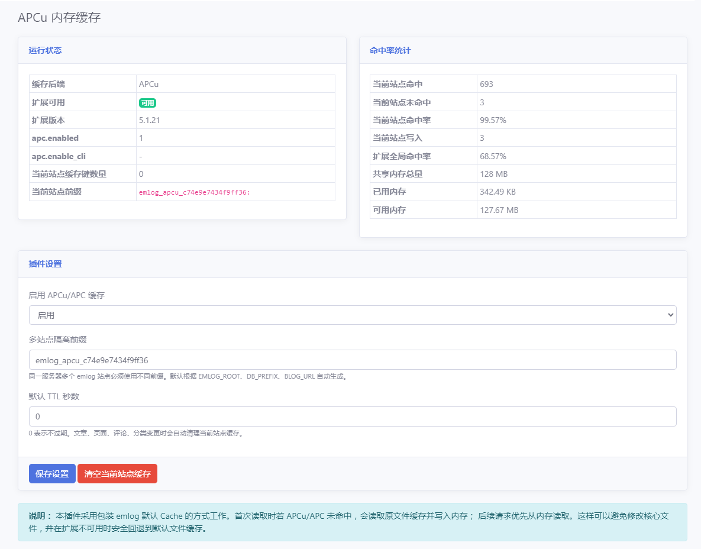Click the apc.enabled row label
This screenshot has height=549, width=701.
[x=55, y=138]
